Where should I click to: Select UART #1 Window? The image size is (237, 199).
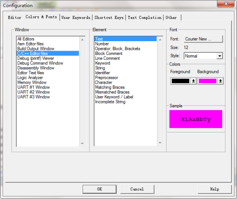[x=48, y=87]
